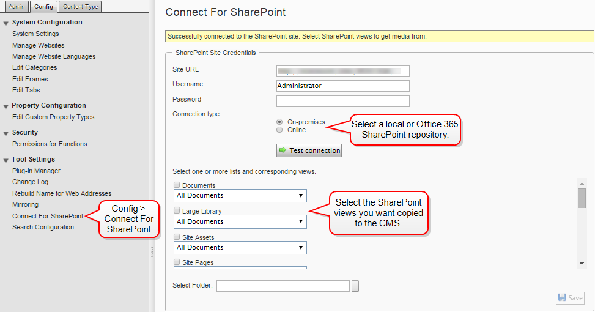Open the Documents view dropdown
This screenshot has width=595, height=312.
pyautogui.click(x=240, y=196)
